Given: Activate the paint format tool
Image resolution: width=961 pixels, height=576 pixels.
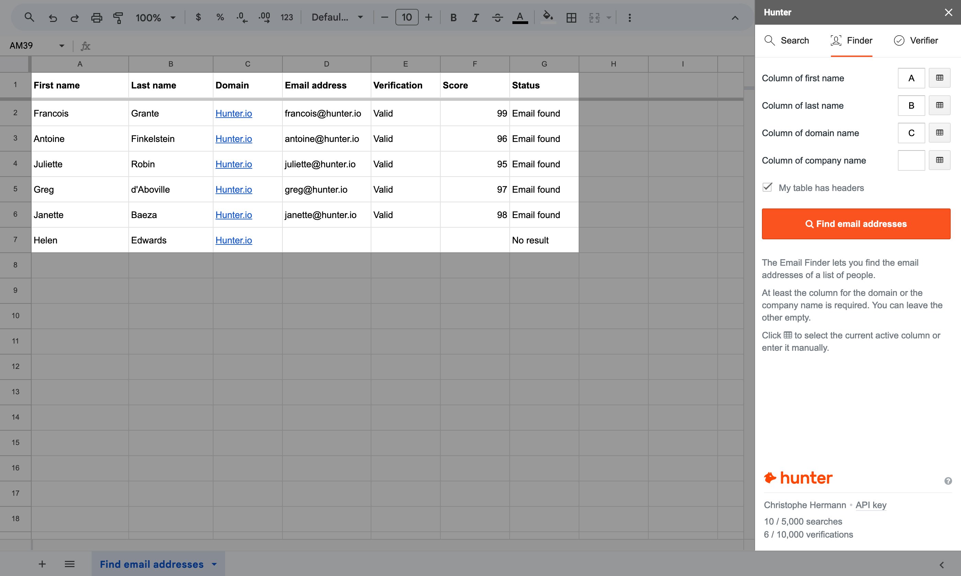Looking at the screenshot, I should [118, 17].
